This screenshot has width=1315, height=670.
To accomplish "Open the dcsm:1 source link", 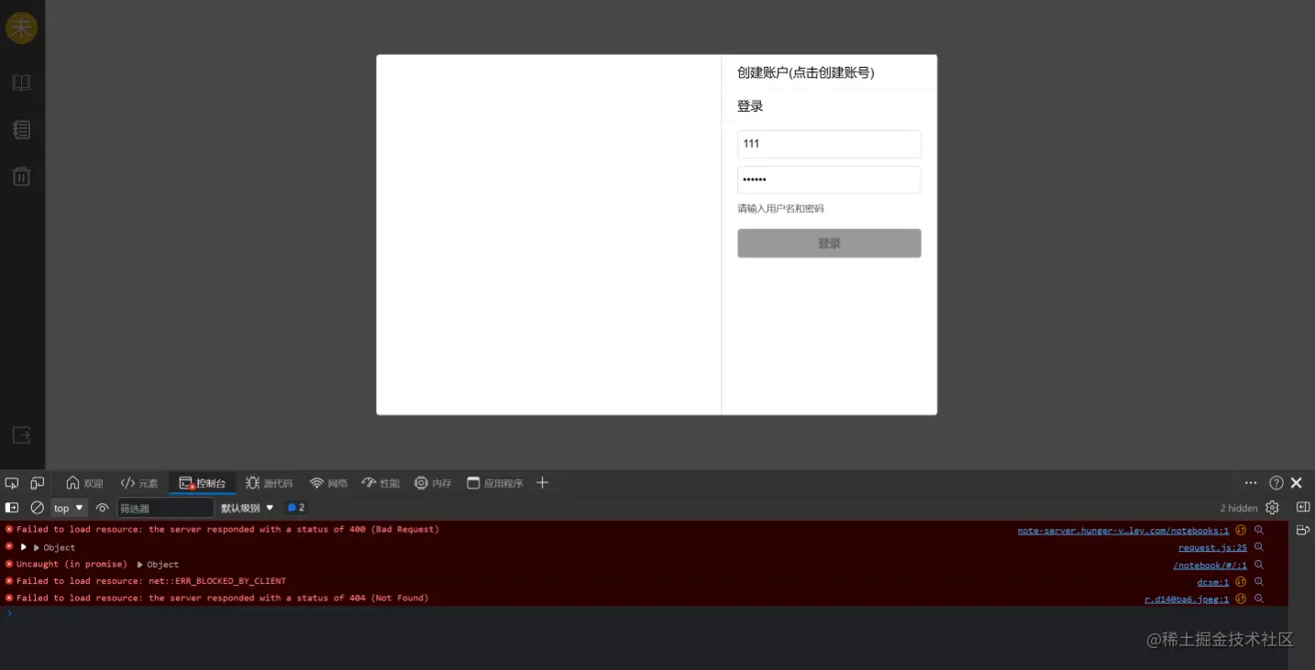I will click(1213, 582).
